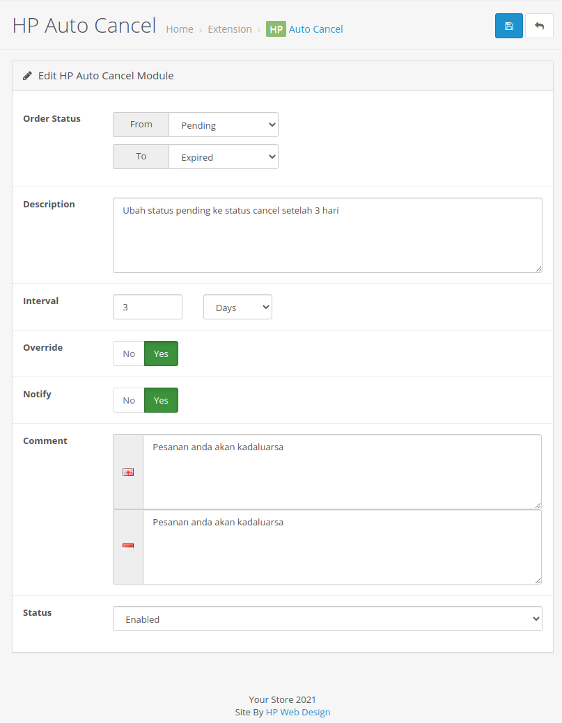Open the To order status dropdown
Viewport: 562px width, 723px height.
(223, 157)
